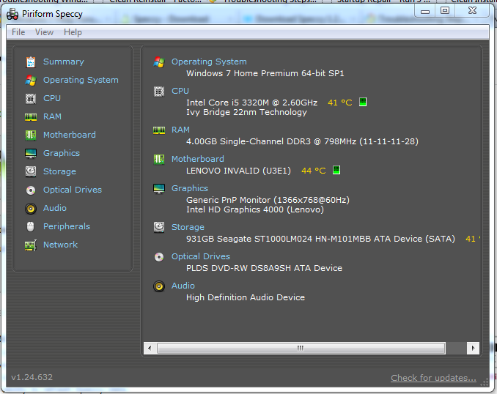This screenshot has height=394, width=497.
Task: Click the horizontal scrollbar left arrow
Action: 150,349
